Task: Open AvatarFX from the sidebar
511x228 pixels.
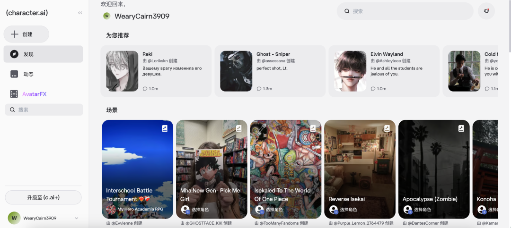Action: point(34,94)
